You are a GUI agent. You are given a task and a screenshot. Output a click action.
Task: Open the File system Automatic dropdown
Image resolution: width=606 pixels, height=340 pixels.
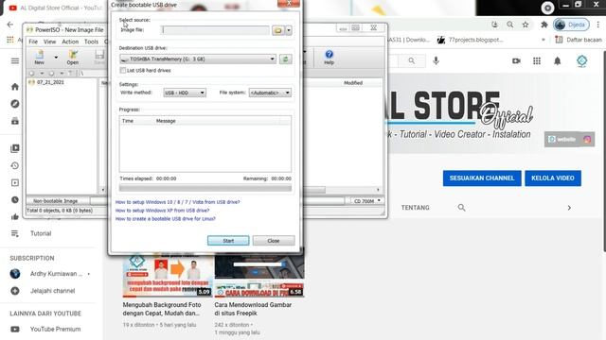[x=270, y=93]
